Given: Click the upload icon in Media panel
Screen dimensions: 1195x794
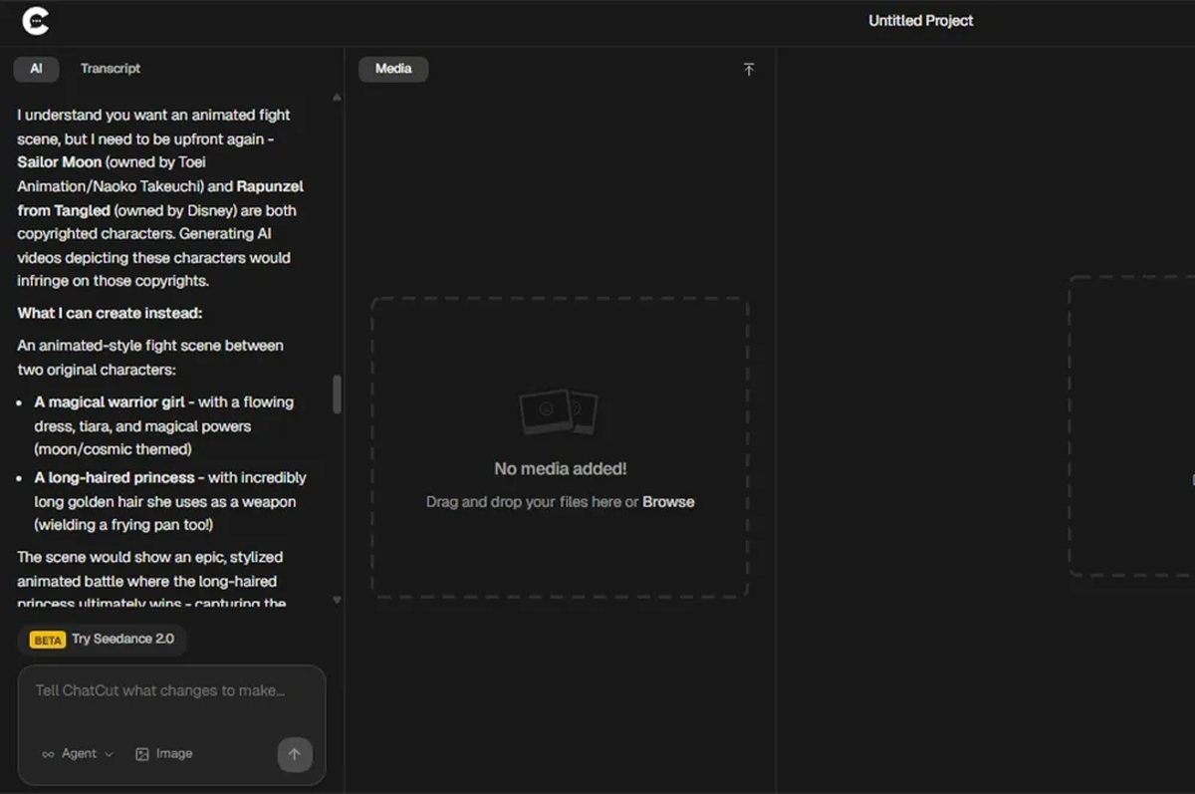Looking at the screenshot, I should 749,69.
